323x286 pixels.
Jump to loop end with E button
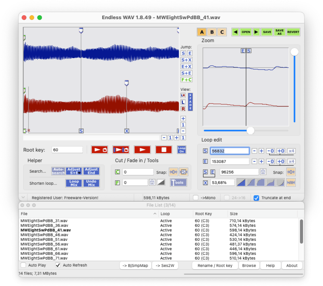(x=190, y=53)
